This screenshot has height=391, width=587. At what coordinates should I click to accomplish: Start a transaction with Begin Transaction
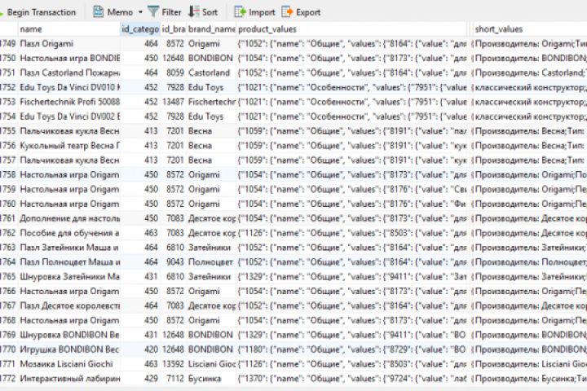(42, 12)
